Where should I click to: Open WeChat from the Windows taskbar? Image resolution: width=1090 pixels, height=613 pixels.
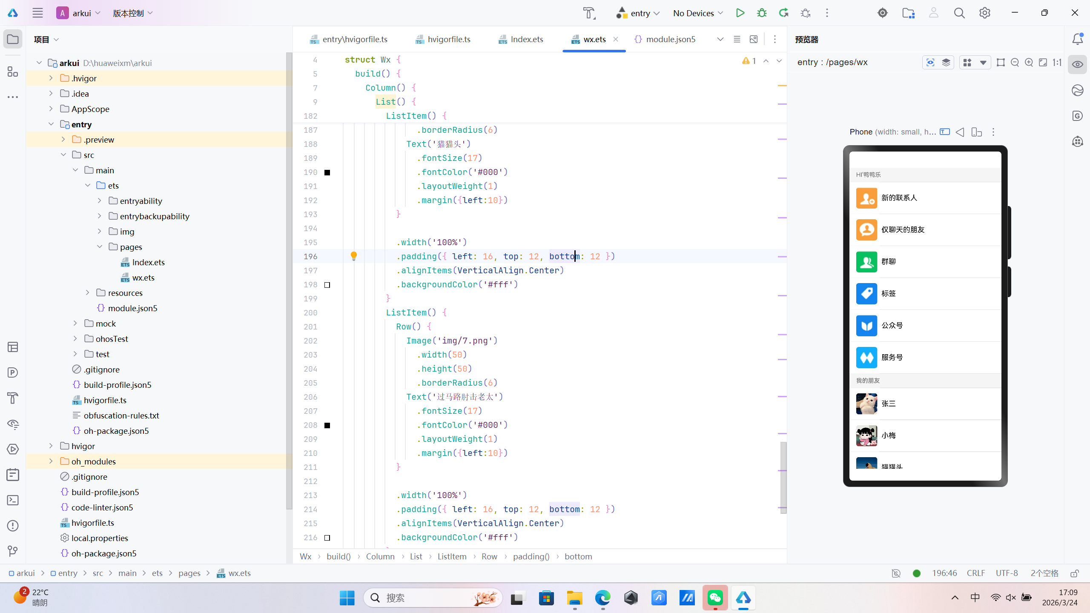[715, 598]
